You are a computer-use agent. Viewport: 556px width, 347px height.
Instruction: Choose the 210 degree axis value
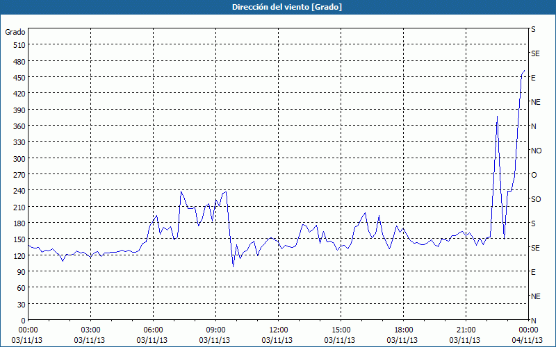[x=19, y=207]
